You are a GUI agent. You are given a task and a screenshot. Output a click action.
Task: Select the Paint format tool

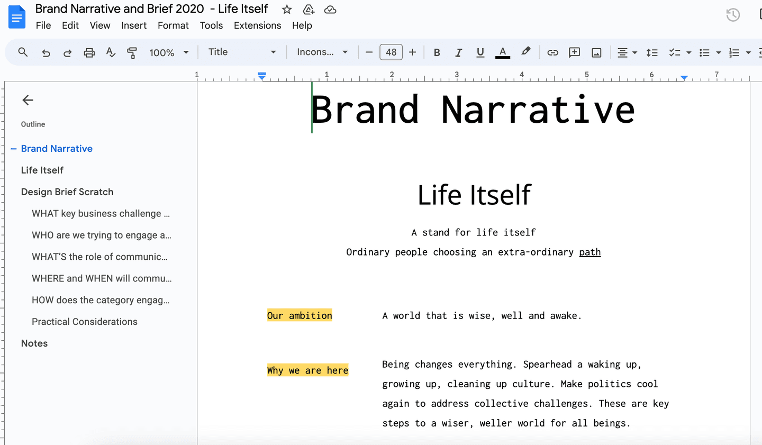(x=132, y=52)
